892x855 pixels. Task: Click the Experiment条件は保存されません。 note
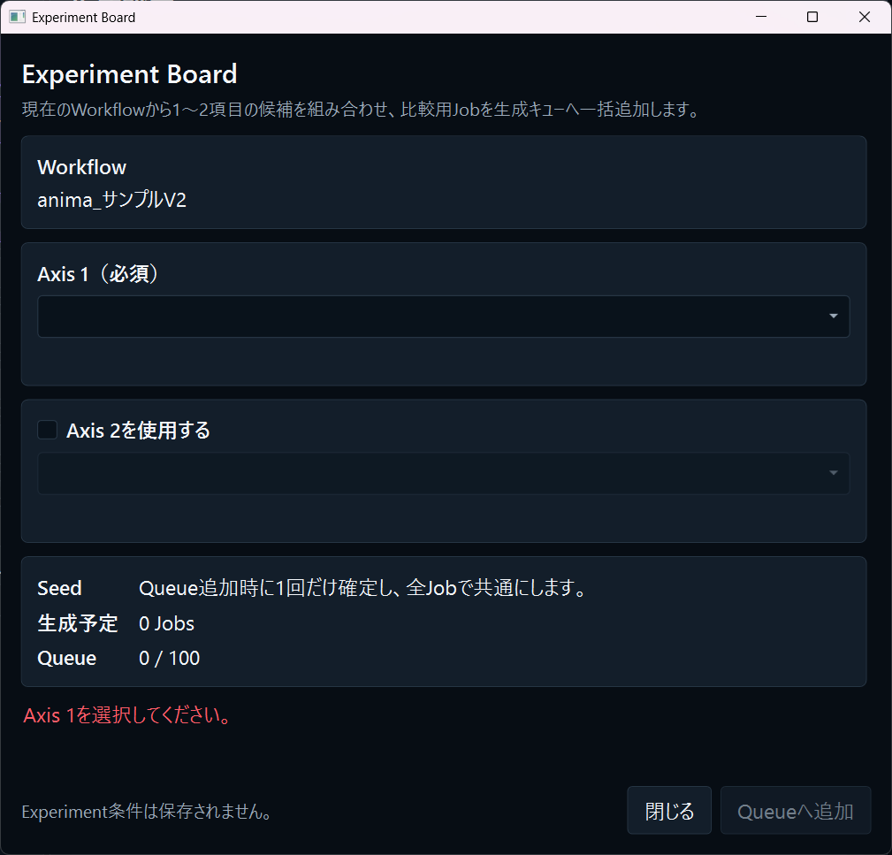(148, 811)
